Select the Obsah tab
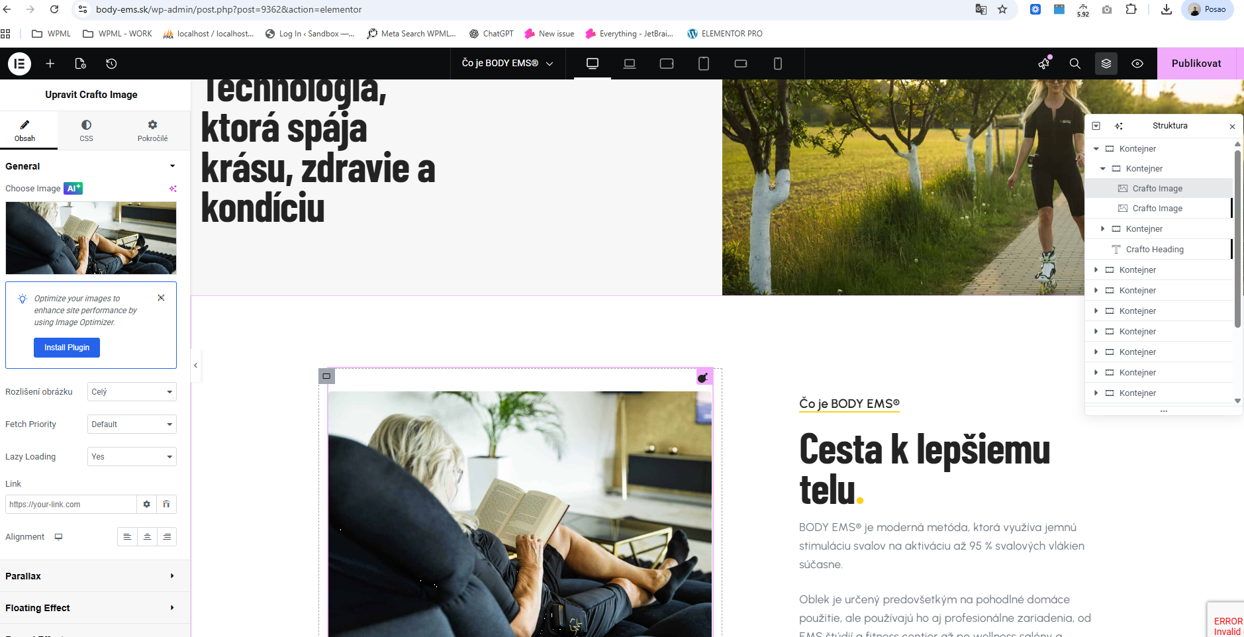 pos(25,130)
